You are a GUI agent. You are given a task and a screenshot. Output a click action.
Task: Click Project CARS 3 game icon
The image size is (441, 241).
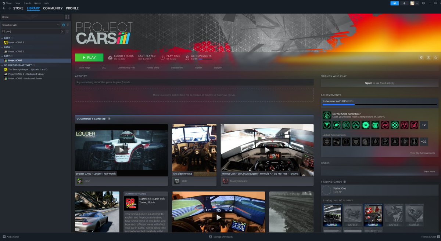(6, 43)
